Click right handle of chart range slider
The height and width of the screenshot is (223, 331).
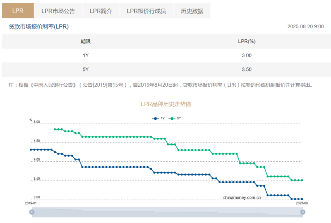[x=302, y=212]
